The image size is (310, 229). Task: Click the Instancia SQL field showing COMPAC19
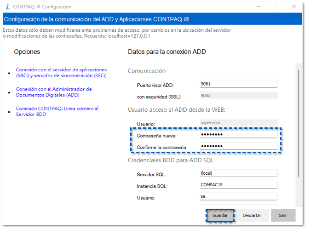point(239,185)
